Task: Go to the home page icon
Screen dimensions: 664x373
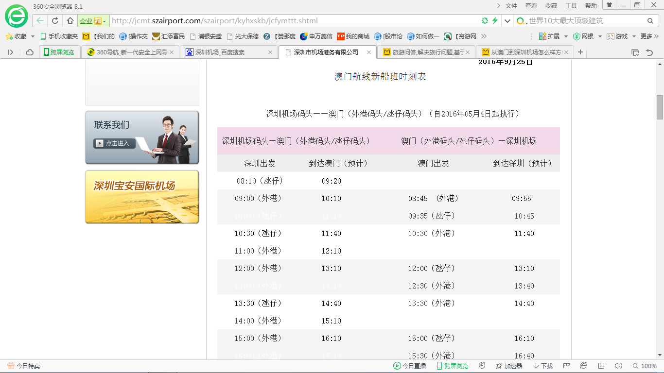Action: pyautogui.click(x=70, y=21)
